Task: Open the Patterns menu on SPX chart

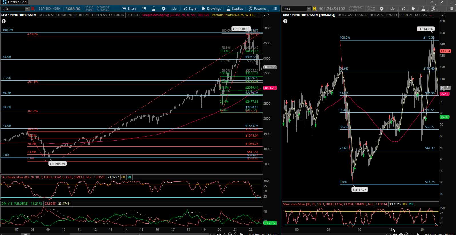Action: [x=257, y=9]
